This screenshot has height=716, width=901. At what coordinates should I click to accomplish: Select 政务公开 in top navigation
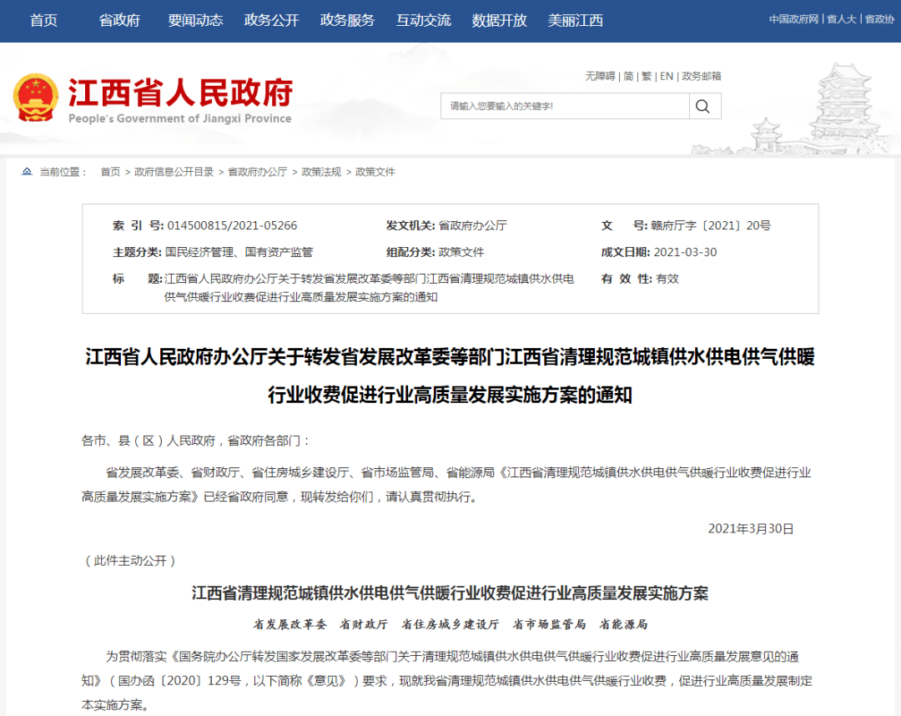click(272, 21)
